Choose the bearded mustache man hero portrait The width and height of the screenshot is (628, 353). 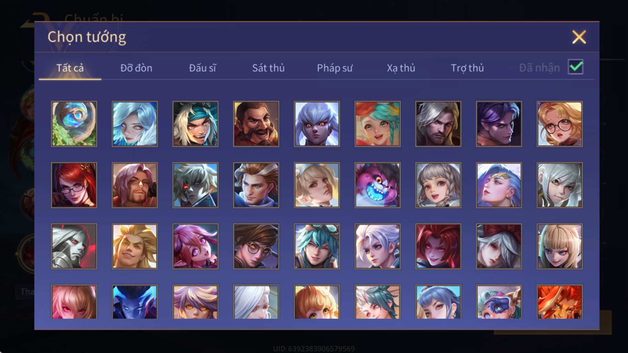256,124
